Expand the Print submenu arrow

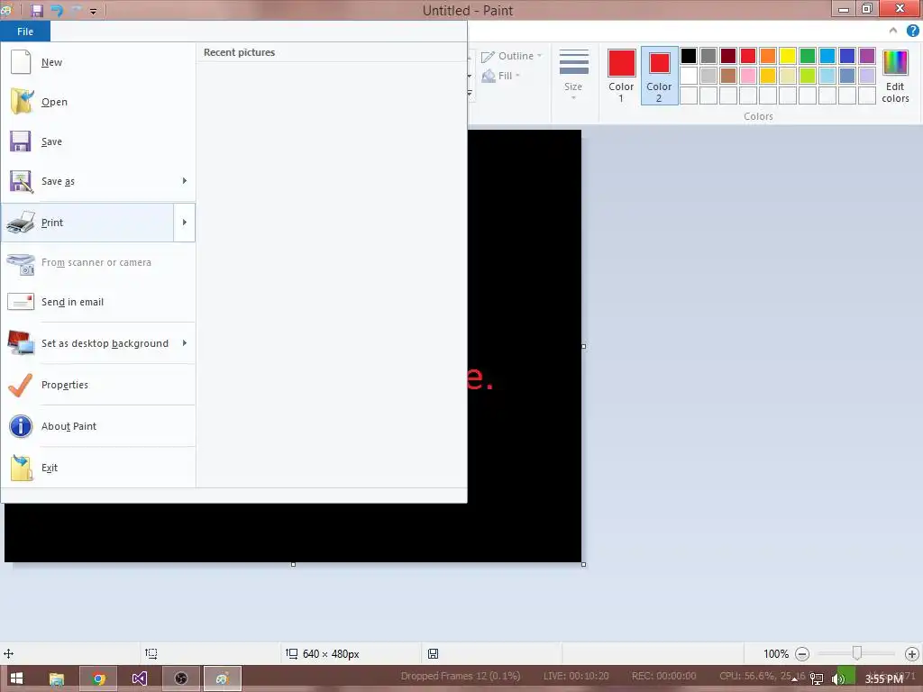pyautogui.click(x=184, y=223)
